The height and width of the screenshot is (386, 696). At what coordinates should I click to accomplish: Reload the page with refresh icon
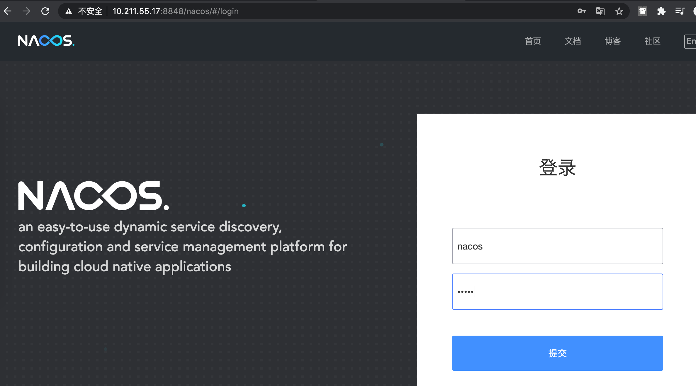click(45, 11)
